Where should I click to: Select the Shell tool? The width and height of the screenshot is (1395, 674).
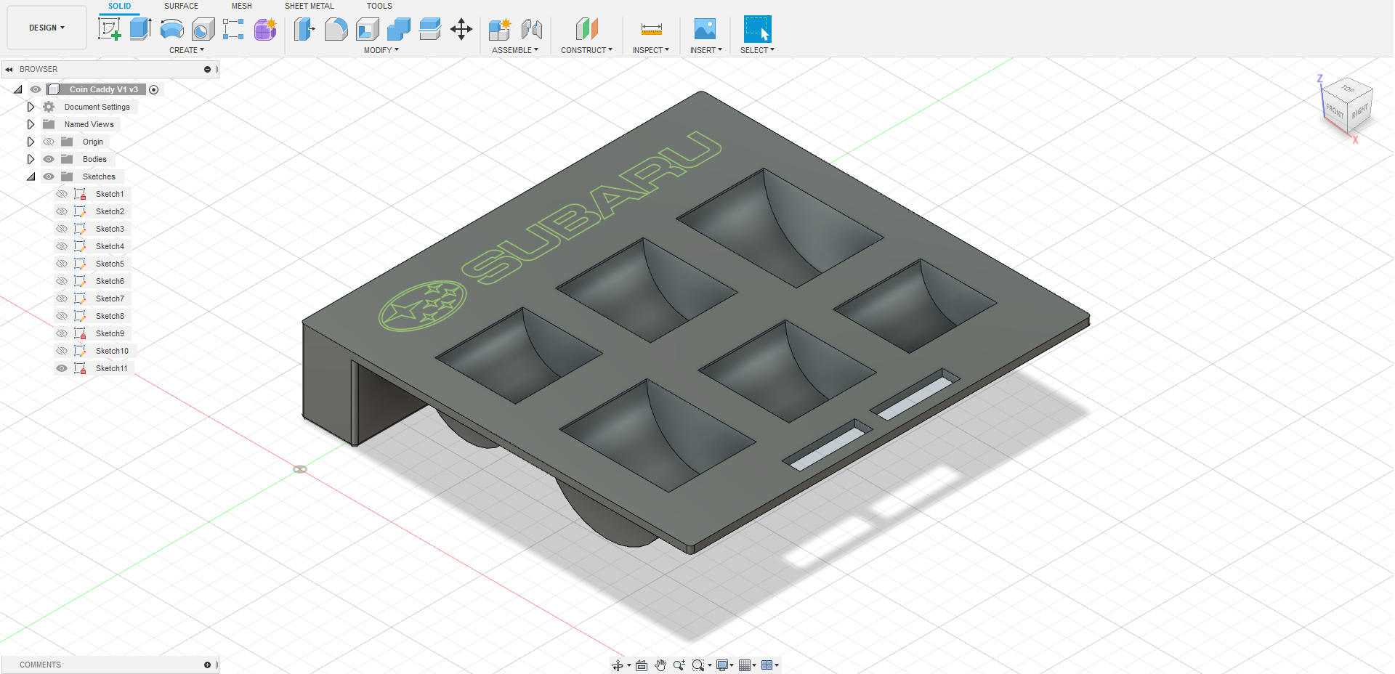coord(368,29)
